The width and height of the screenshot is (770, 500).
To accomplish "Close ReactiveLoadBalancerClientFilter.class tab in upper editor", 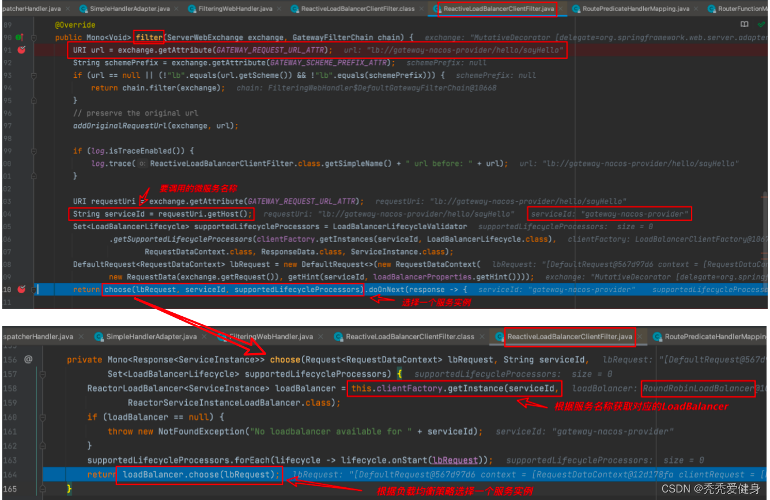I will 421,9.
